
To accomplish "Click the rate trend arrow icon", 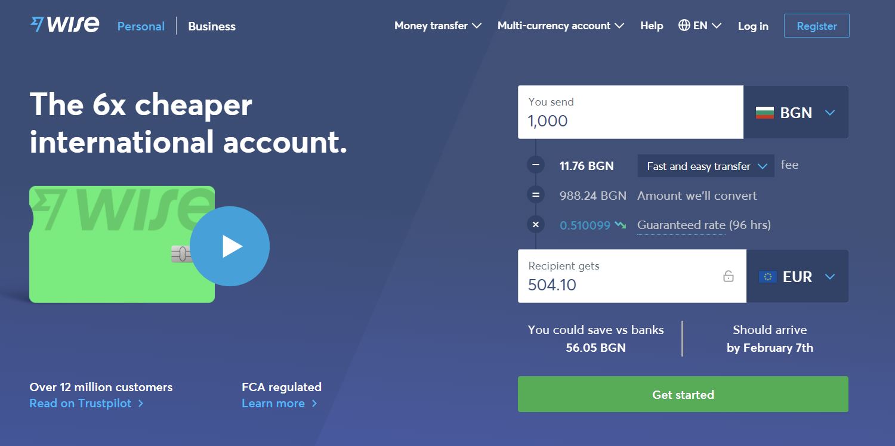I will click(621, 225).
